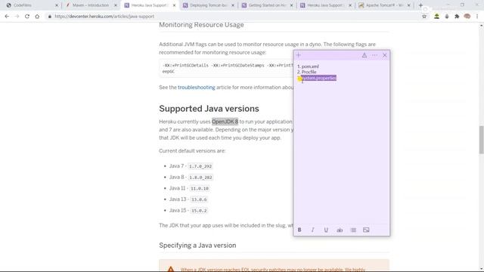This screenshot has width=484, height=272.
Task: Click the address bar URL field
Action: click(x=234, y=17)
